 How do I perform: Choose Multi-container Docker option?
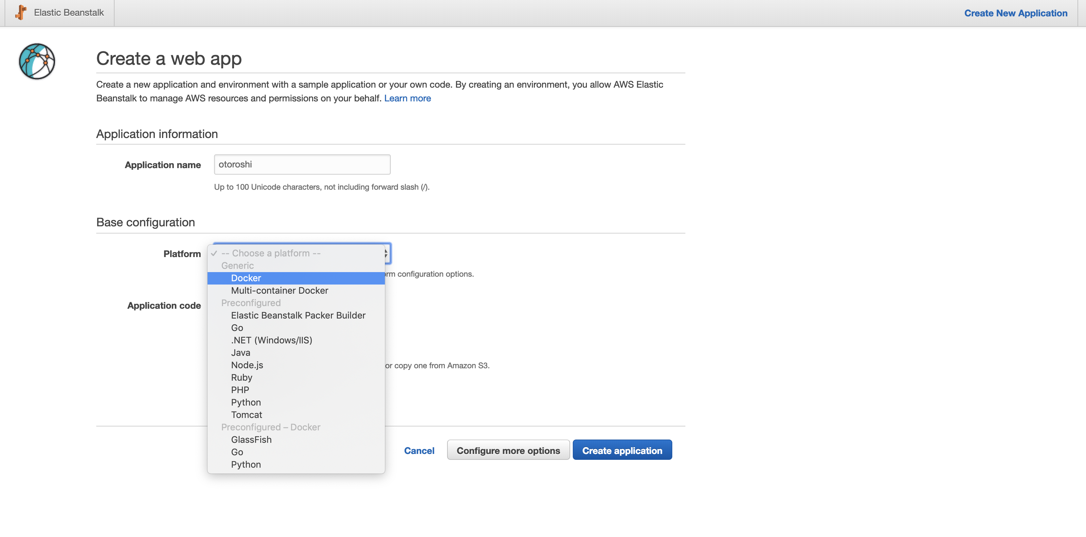click(279, 290)
